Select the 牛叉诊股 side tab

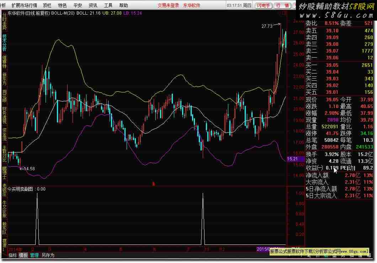[4, 209]
